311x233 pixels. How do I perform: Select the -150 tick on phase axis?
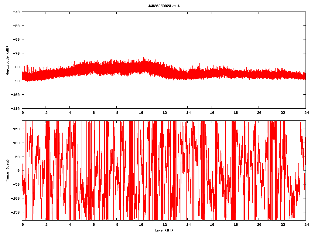[15, 212]
